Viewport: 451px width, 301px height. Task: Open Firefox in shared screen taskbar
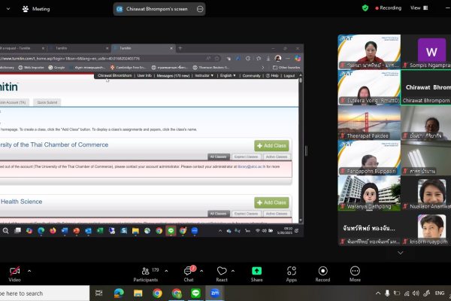[x=53, y=231]
